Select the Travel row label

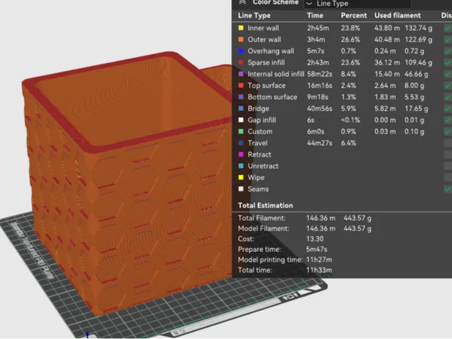258,143
